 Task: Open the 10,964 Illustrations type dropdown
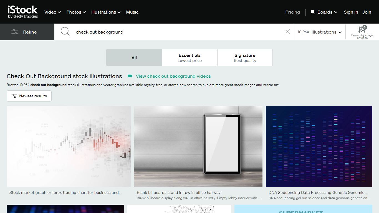[x=320, y=32]
